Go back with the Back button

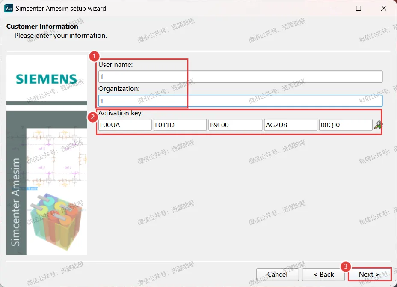click(x=323, y=275)
